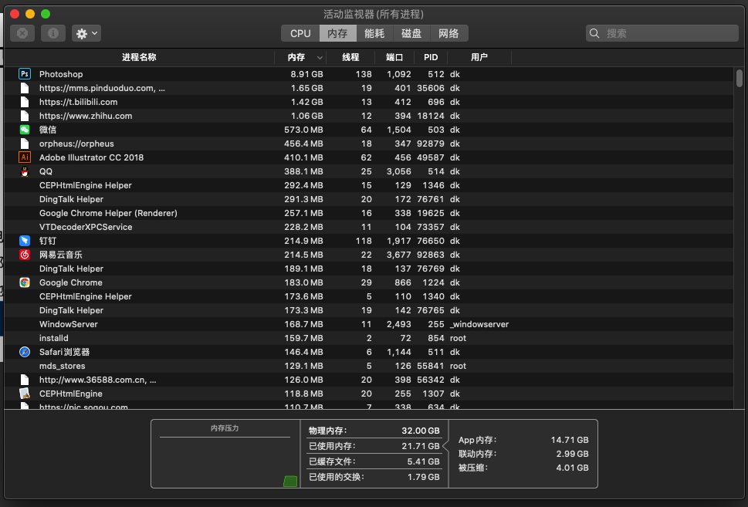
Task: Click the 搜索 search field
Action: click(x=660, y=33)
